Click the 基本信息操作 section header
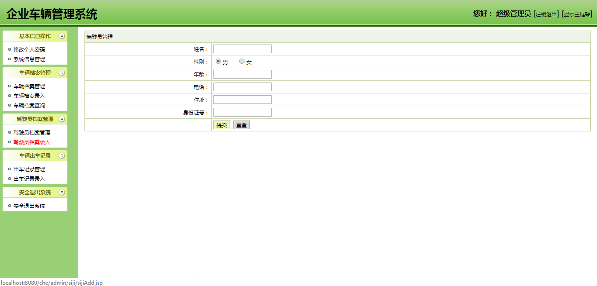Screen dimensions: 597x286 [35, 36]
